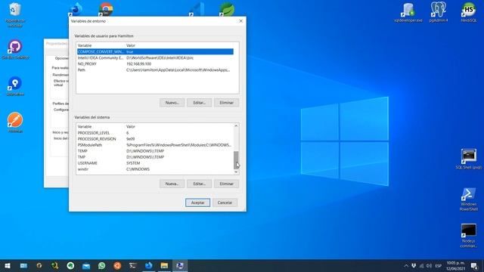Screen dimensions: 484x272
Task: Confirm with the Aceptar button
Action: click(197, 202)
